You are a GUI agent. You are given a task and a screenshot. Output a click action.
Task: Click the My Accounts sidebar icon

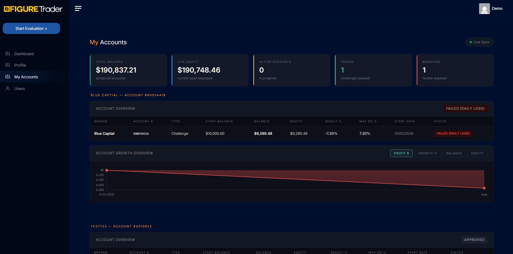(x=8, y=77)
